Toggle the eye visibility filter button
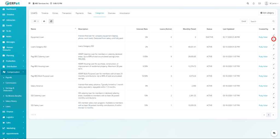This screenshot has height=139, width=280. point(44,21)
